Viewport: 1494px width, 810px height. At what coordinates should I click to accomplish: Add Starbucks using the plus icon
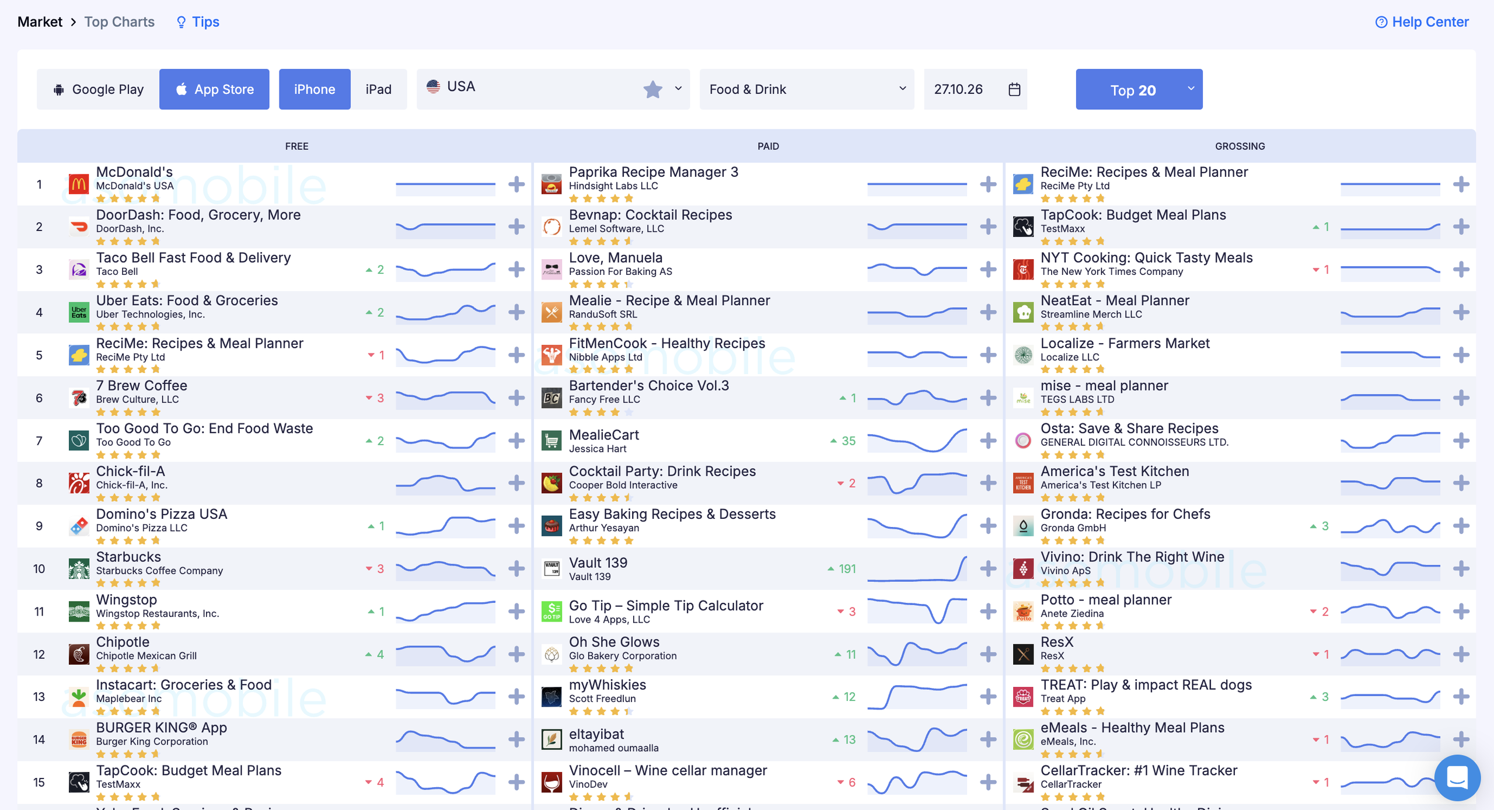pyautogui.click(x=516, y=568)
